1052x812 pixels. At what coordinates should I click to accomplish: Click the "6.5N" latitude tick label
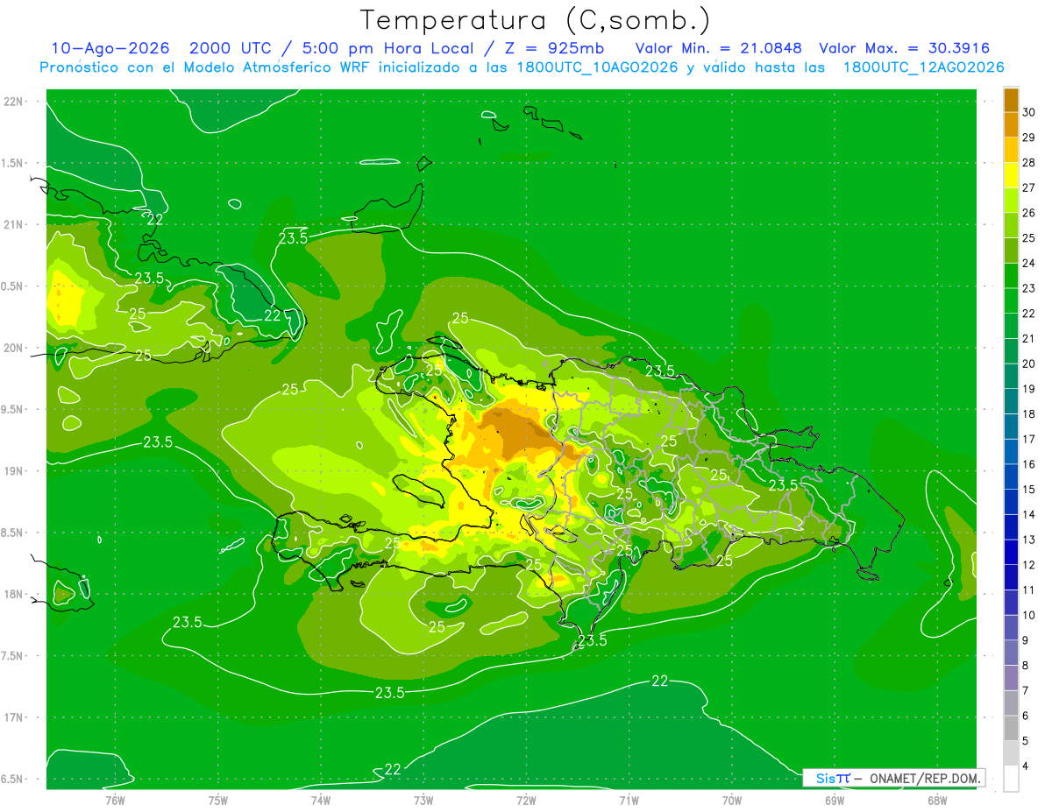(x=13, y=779)
